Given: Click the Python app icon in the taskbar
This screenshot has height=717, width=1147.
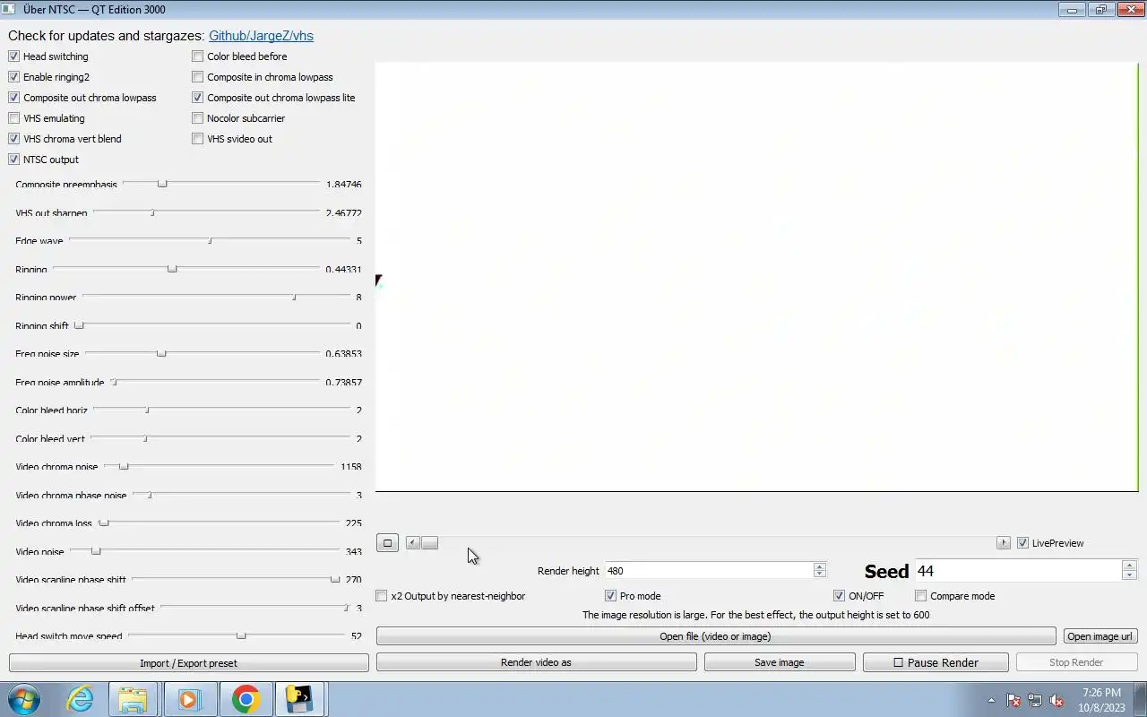Looking at the screenshot, I should pos(300,699).
